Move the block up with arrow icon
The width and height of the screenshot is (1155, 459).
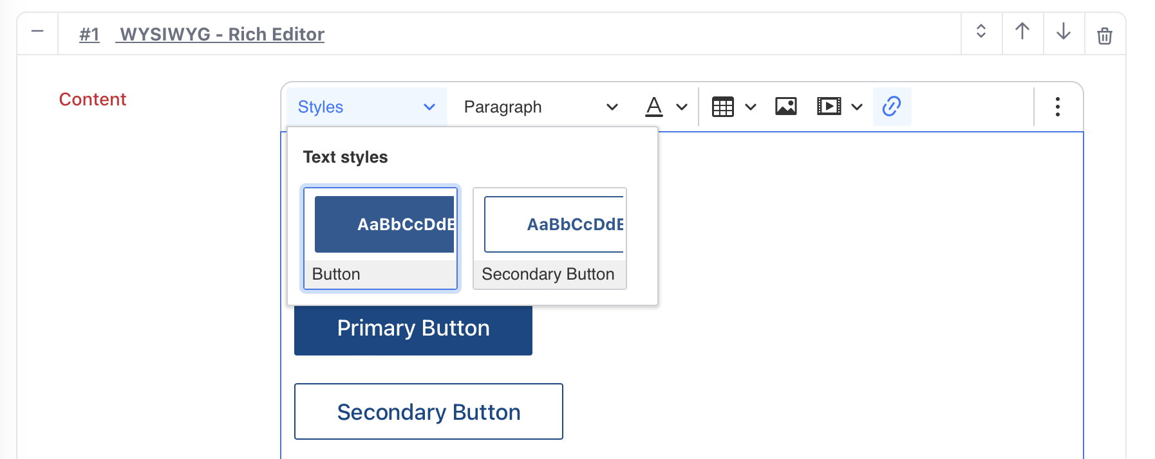click(x=1022, y=32)
